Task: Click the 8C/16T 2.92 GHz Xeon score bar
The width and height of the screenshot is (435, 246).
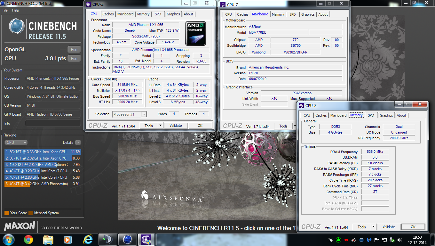Action: 38,158
